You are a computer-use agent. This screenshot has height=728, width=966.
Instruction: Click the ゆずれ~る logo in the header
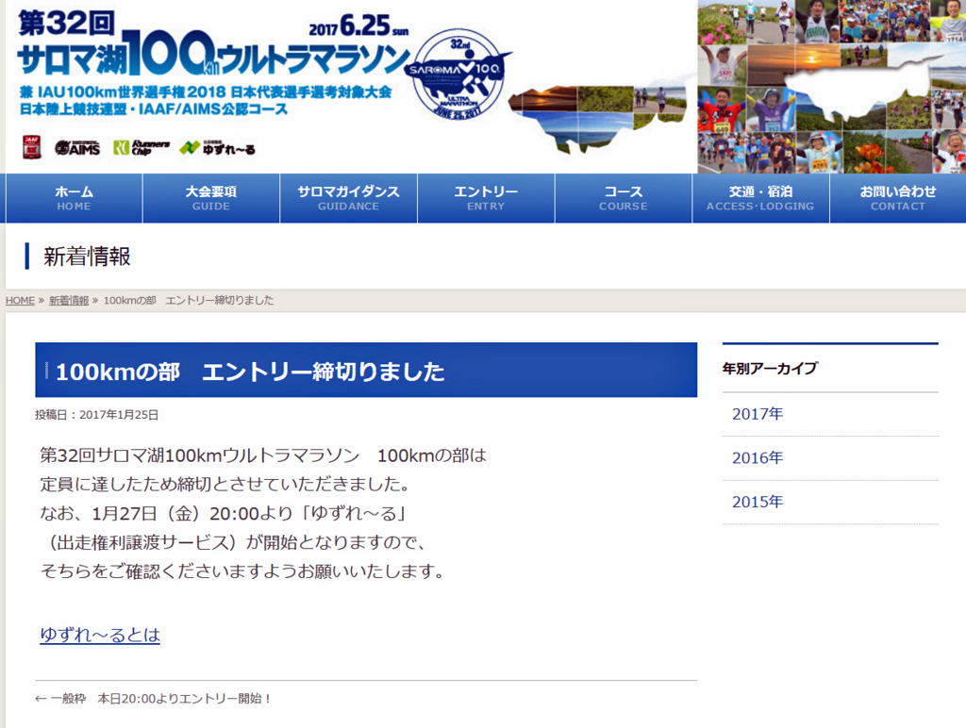click(x=217, y=148)
